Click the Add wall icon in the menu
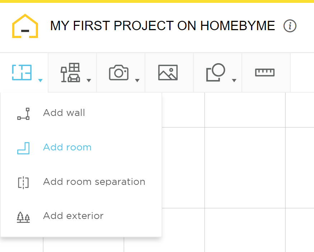This screenshot has height=252, width=314. coord(23,114)
